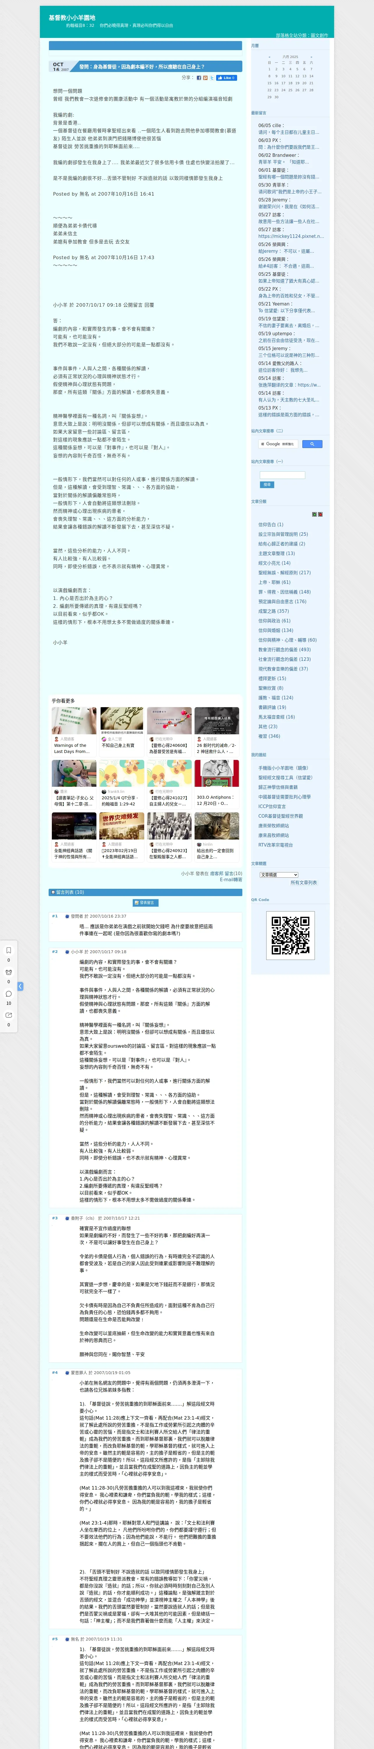Open category 預定論與自由意志 (176)
The height and width of the screenshot is (1749, 374).
(282, 602)
